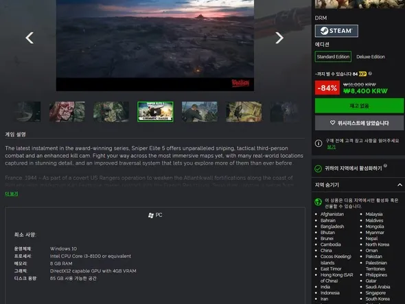This screenshot has height=304, width=405.
Task: Expand description with the 더 보기 link
Action: [x=12, y=194]
